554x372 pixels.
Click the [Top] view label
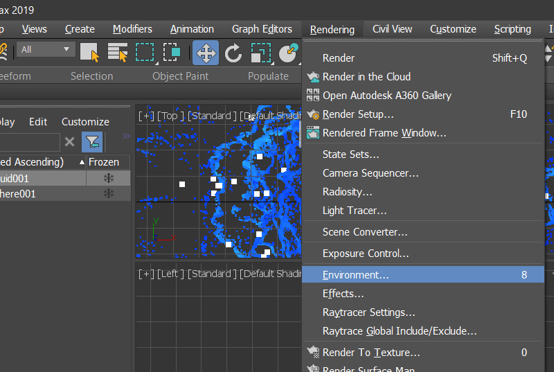pos(170,116)
